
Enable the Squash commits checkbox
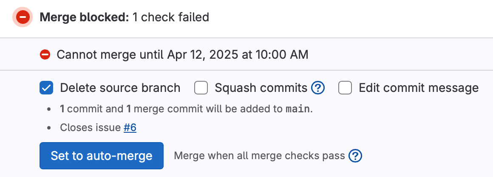201,88
